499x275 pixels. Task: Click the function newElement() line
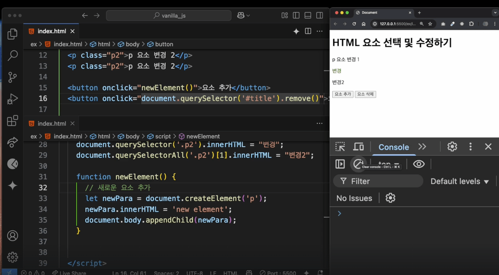click(126, 176)
